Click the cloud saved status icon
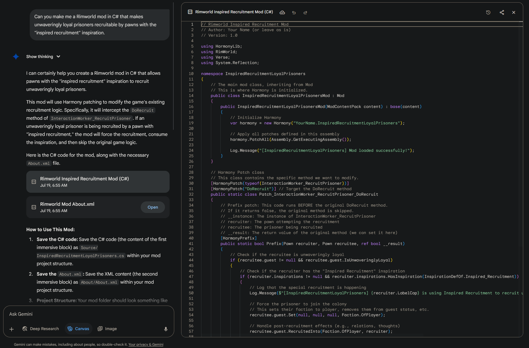This screenshot has width=529, height=348. (x=282, y=12)
